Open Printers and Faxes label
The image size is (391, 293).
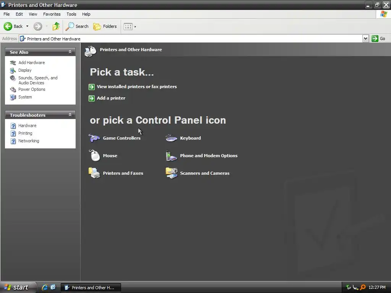(x=123, y=173)
